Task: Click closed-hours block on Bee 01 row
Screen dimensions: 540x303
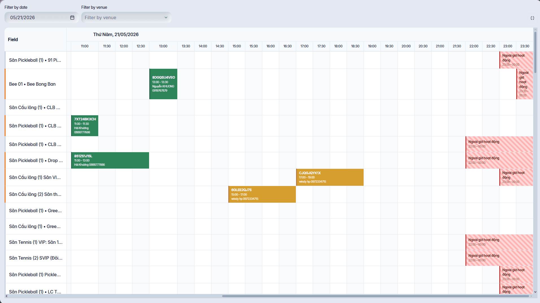Action: pos(525,84)
